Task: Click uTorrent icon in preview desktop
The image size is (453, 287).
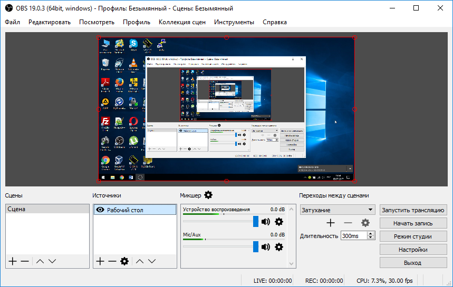Action: (133, 141)
